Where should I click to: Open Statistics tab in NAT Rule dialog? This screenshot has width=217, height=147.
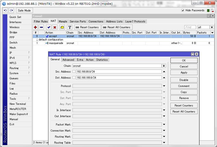pyautogui.click(x=102, y=60)
